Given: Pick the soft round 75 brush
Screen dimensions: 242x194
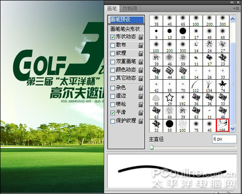Looking at the screenshot, I should pyautogui.click(x=196, y=125).
